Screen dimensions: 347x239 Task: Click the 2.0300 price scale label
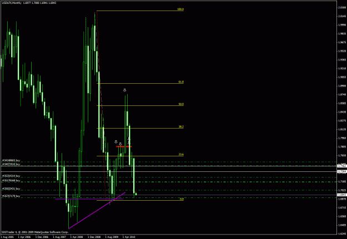342,7
